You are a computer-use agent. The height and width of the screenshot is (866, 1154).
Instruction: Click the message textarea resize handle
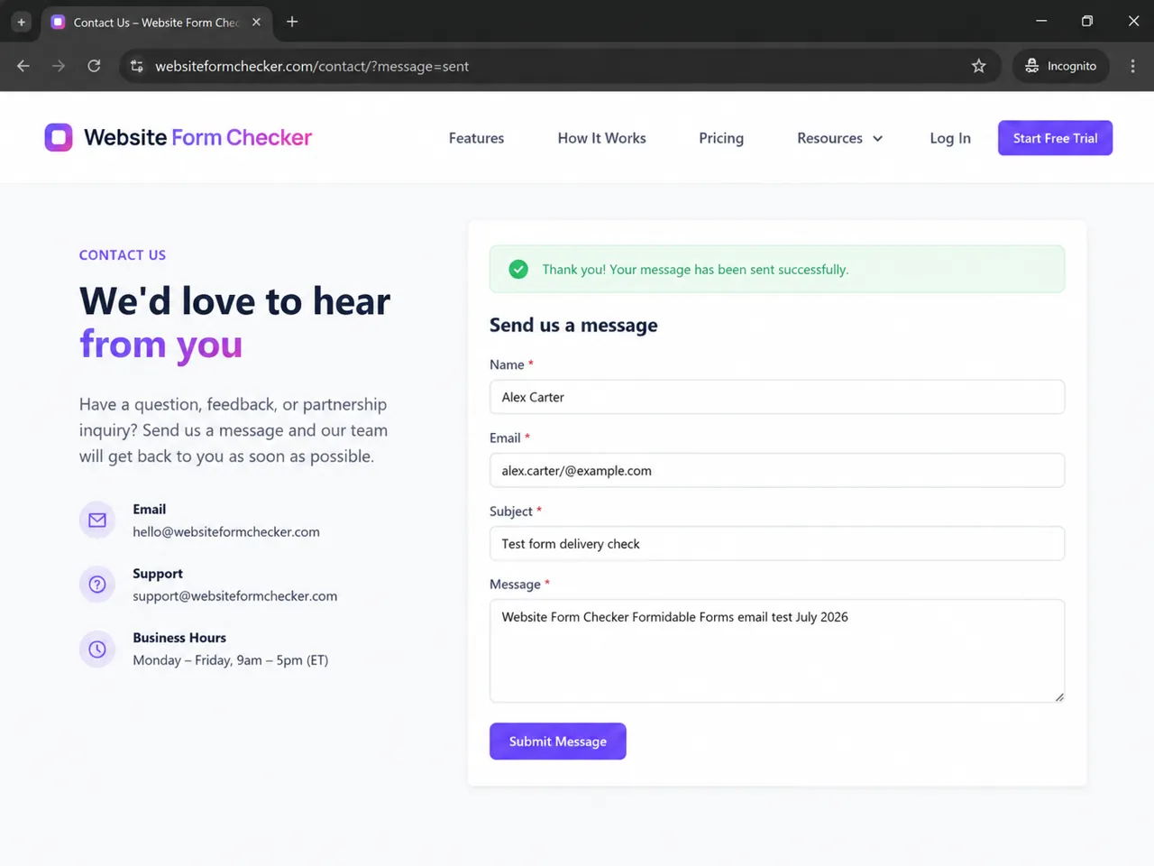[x=1058, y=696]
